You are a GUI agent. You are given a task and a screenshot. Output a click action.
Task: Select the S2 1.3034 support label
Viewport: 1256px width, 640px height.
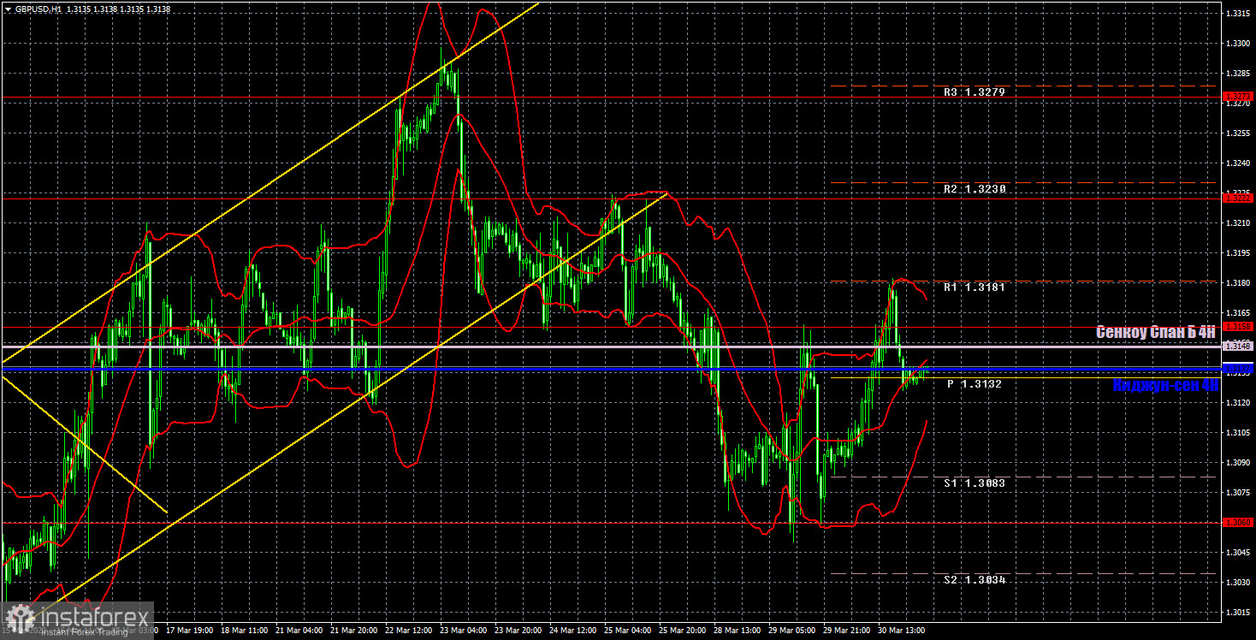[x=974, y=580]
